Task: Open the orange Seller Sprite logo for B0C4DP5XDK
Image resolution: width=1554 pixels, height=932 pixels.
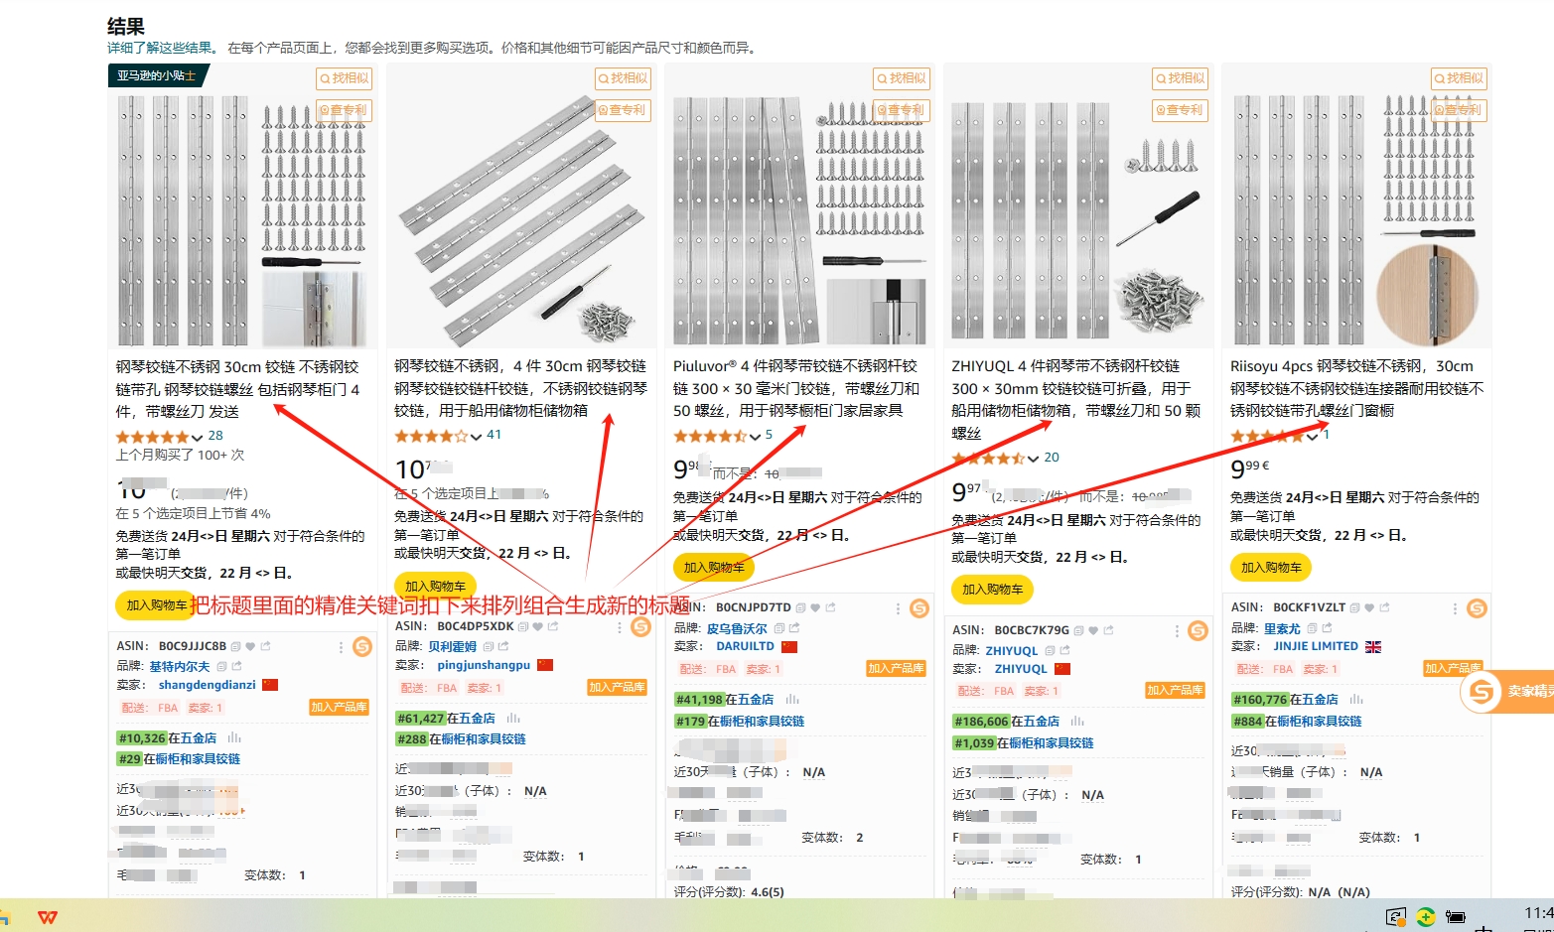Action: click(641, 627)
